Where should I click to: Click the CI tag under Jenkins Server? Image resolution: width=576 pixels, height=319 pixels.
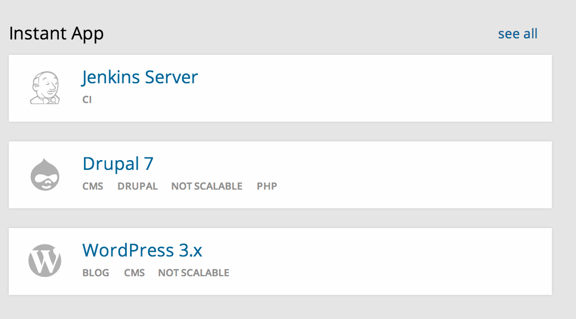(x=87, y=100)
